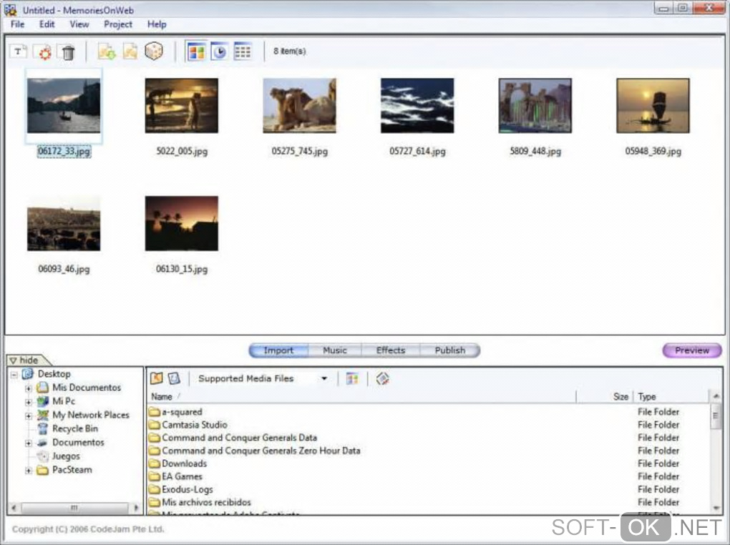Screen dimensions: 730x545
Task: Open the View menu
Action: tap(79, 24)
